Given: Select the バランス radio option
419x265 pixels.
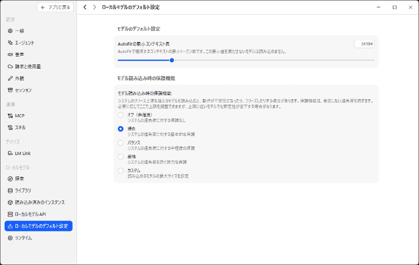Looking at the screenshot, I should point(121,142).
